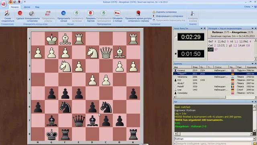
Task: Click the Abort game (Прервать партию) icon
Action: coord(90,13)
